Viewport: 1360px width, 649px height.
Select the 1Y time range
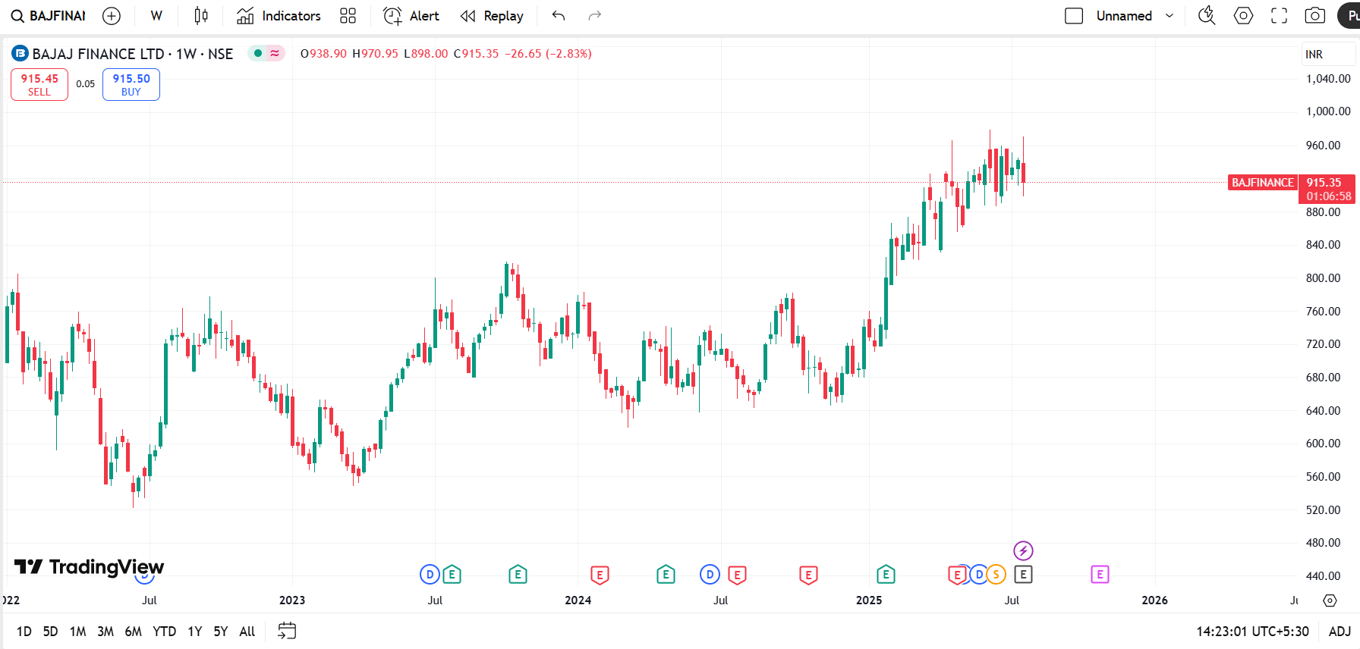point(195,631)
